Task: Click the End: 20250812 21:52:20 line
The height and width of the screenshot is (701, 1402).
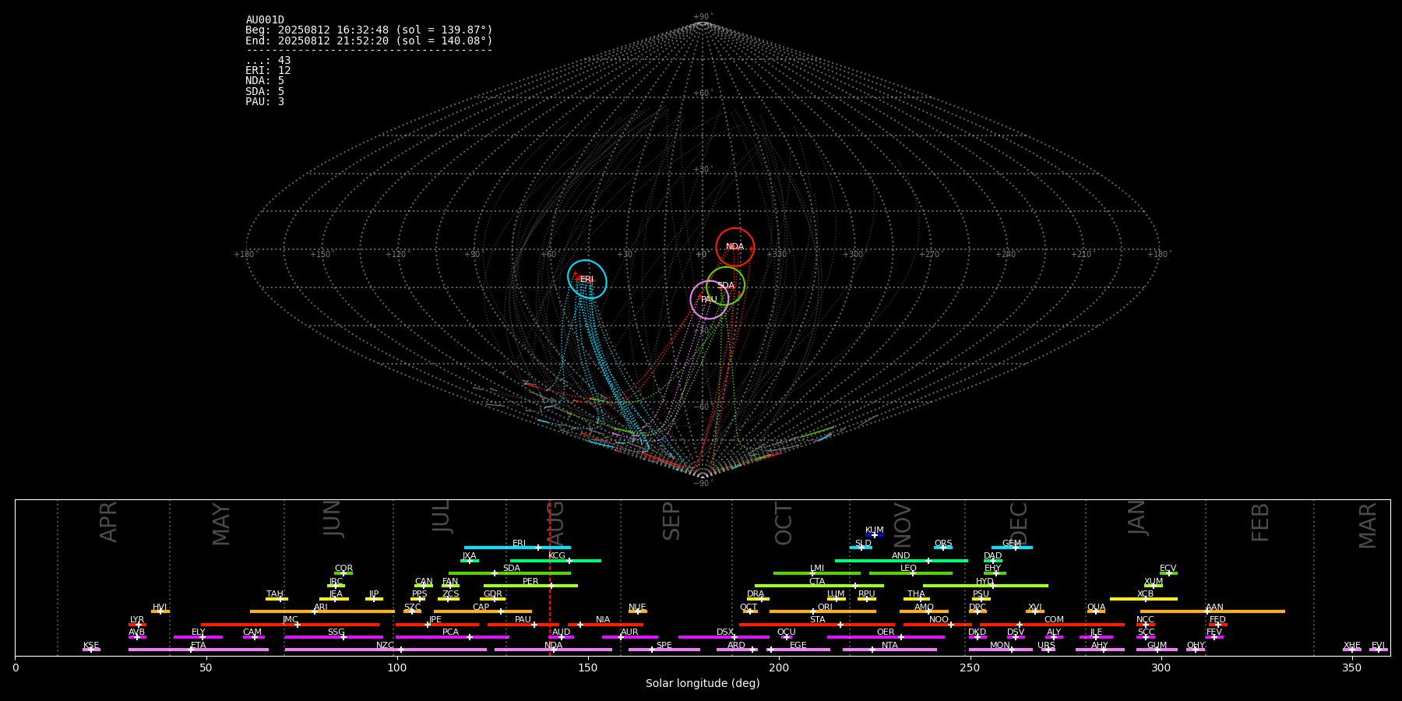Action: 369,41
